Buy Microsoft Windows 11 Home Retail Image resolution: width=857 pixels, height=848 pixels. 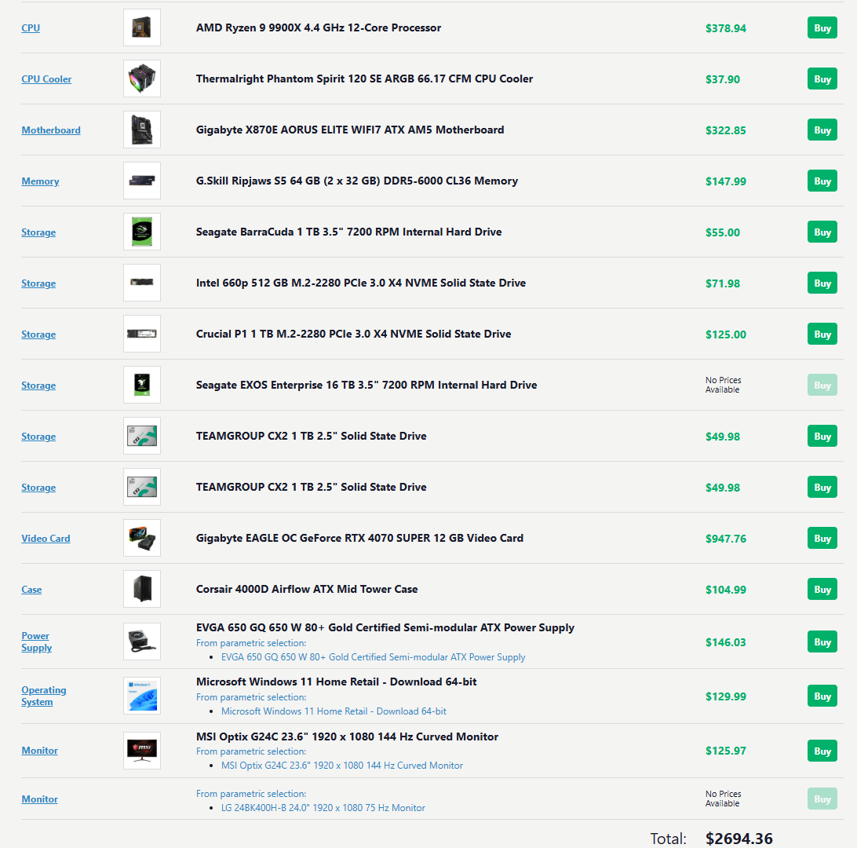click(822, 696)
